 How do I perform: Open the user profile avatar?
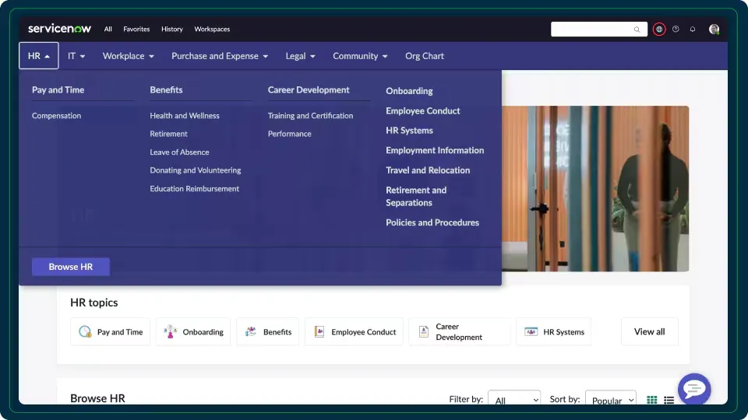(714, 30)
